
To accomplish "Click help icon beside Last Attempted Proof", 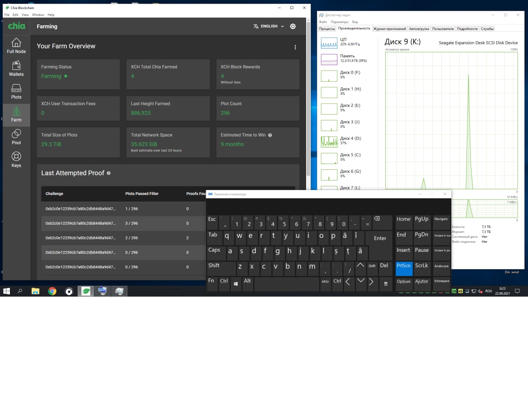I will (109, 173).
